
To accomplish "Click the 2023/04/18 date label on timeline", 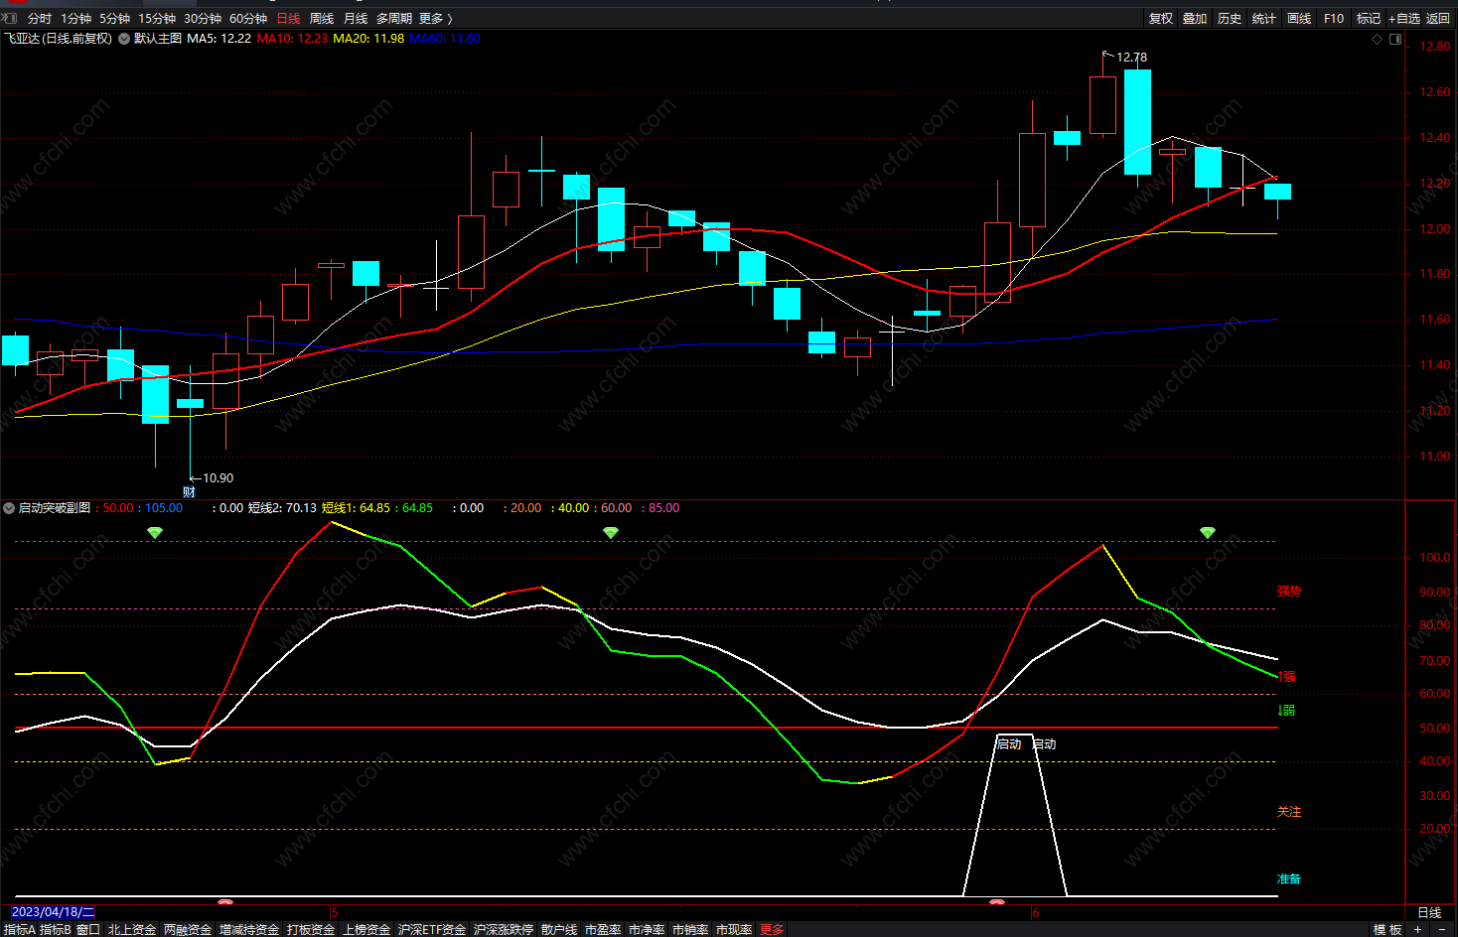I will tap(54, 912).
